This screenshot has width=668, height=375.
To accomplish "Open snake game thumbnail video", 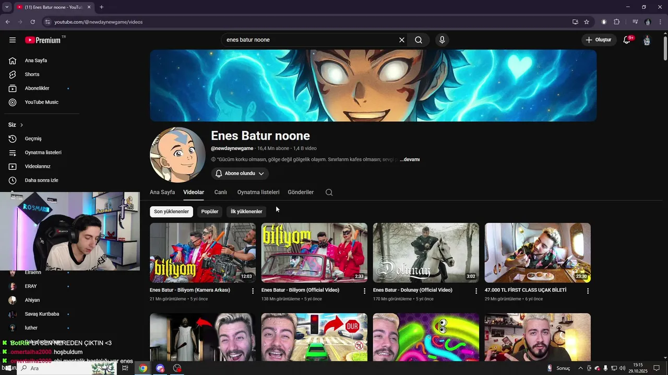I will click(426, 337).
